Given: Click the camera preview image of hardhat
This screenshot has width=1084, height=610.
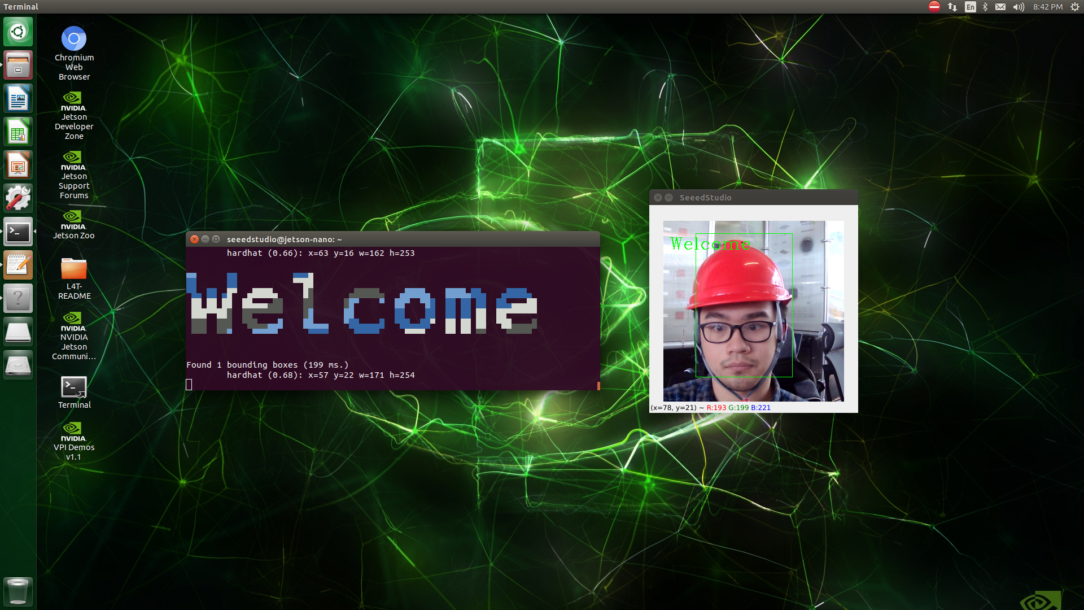Looking at the screenshot, I should [754, 311].
